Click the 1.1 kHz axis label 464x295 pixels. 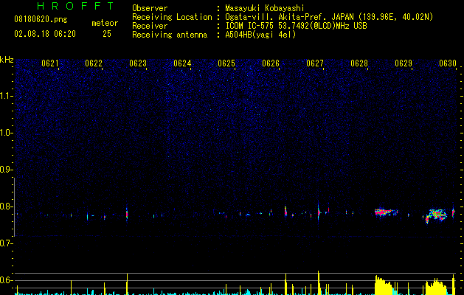tap(7, 96)
